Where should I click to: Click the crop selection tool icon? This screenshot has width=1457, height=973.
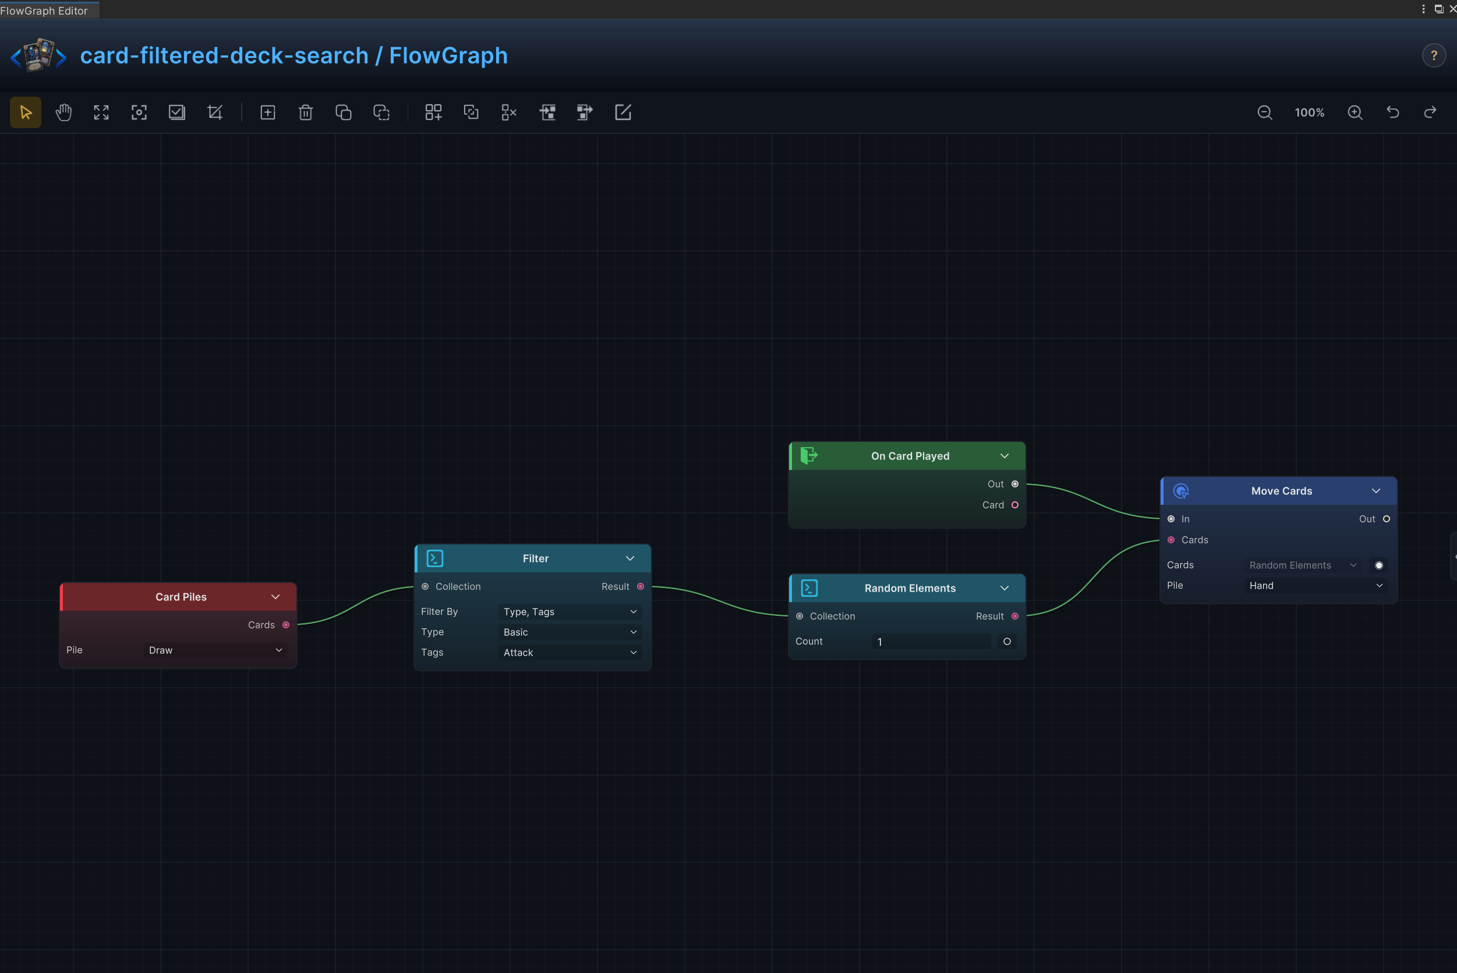pyautogui.click(x=215, y=112)
